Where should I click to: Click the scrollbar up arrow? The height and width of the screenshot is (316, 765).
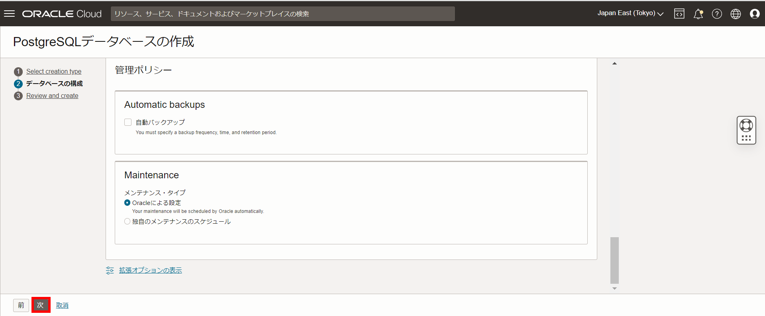coord(614,63)
